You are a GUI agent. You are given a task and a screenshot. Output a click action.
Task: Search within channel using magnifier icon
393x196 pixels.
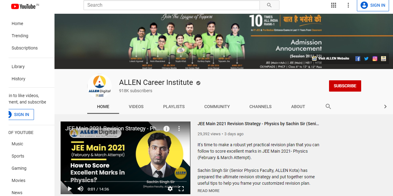tap(328, 107)
